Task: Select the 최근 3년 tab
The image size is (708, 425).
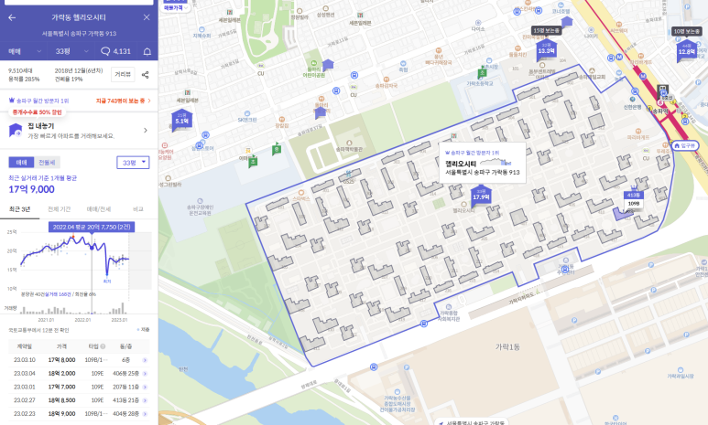Action: pyautogui.click(x=20, y=209)
